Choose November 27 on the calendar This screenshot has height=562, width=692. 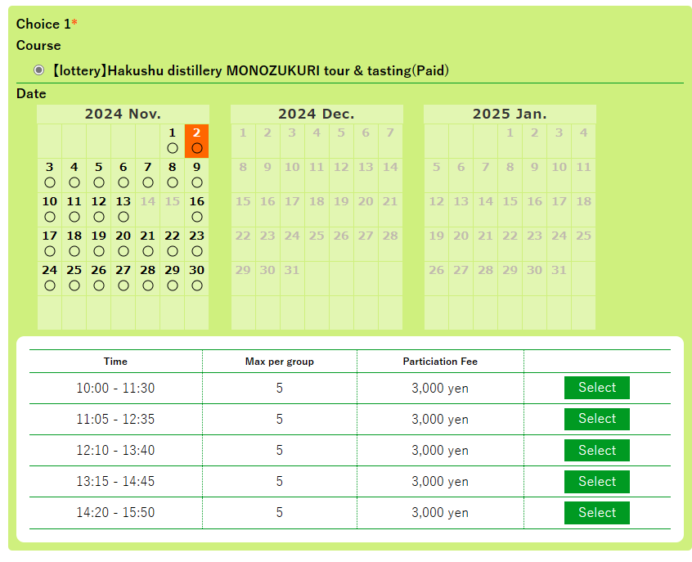point(124,279)
